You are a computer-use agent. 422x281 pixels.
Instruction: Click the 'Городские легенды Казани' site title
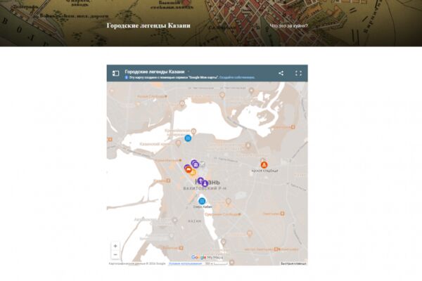pyautogui.click(x=148, y=25)
